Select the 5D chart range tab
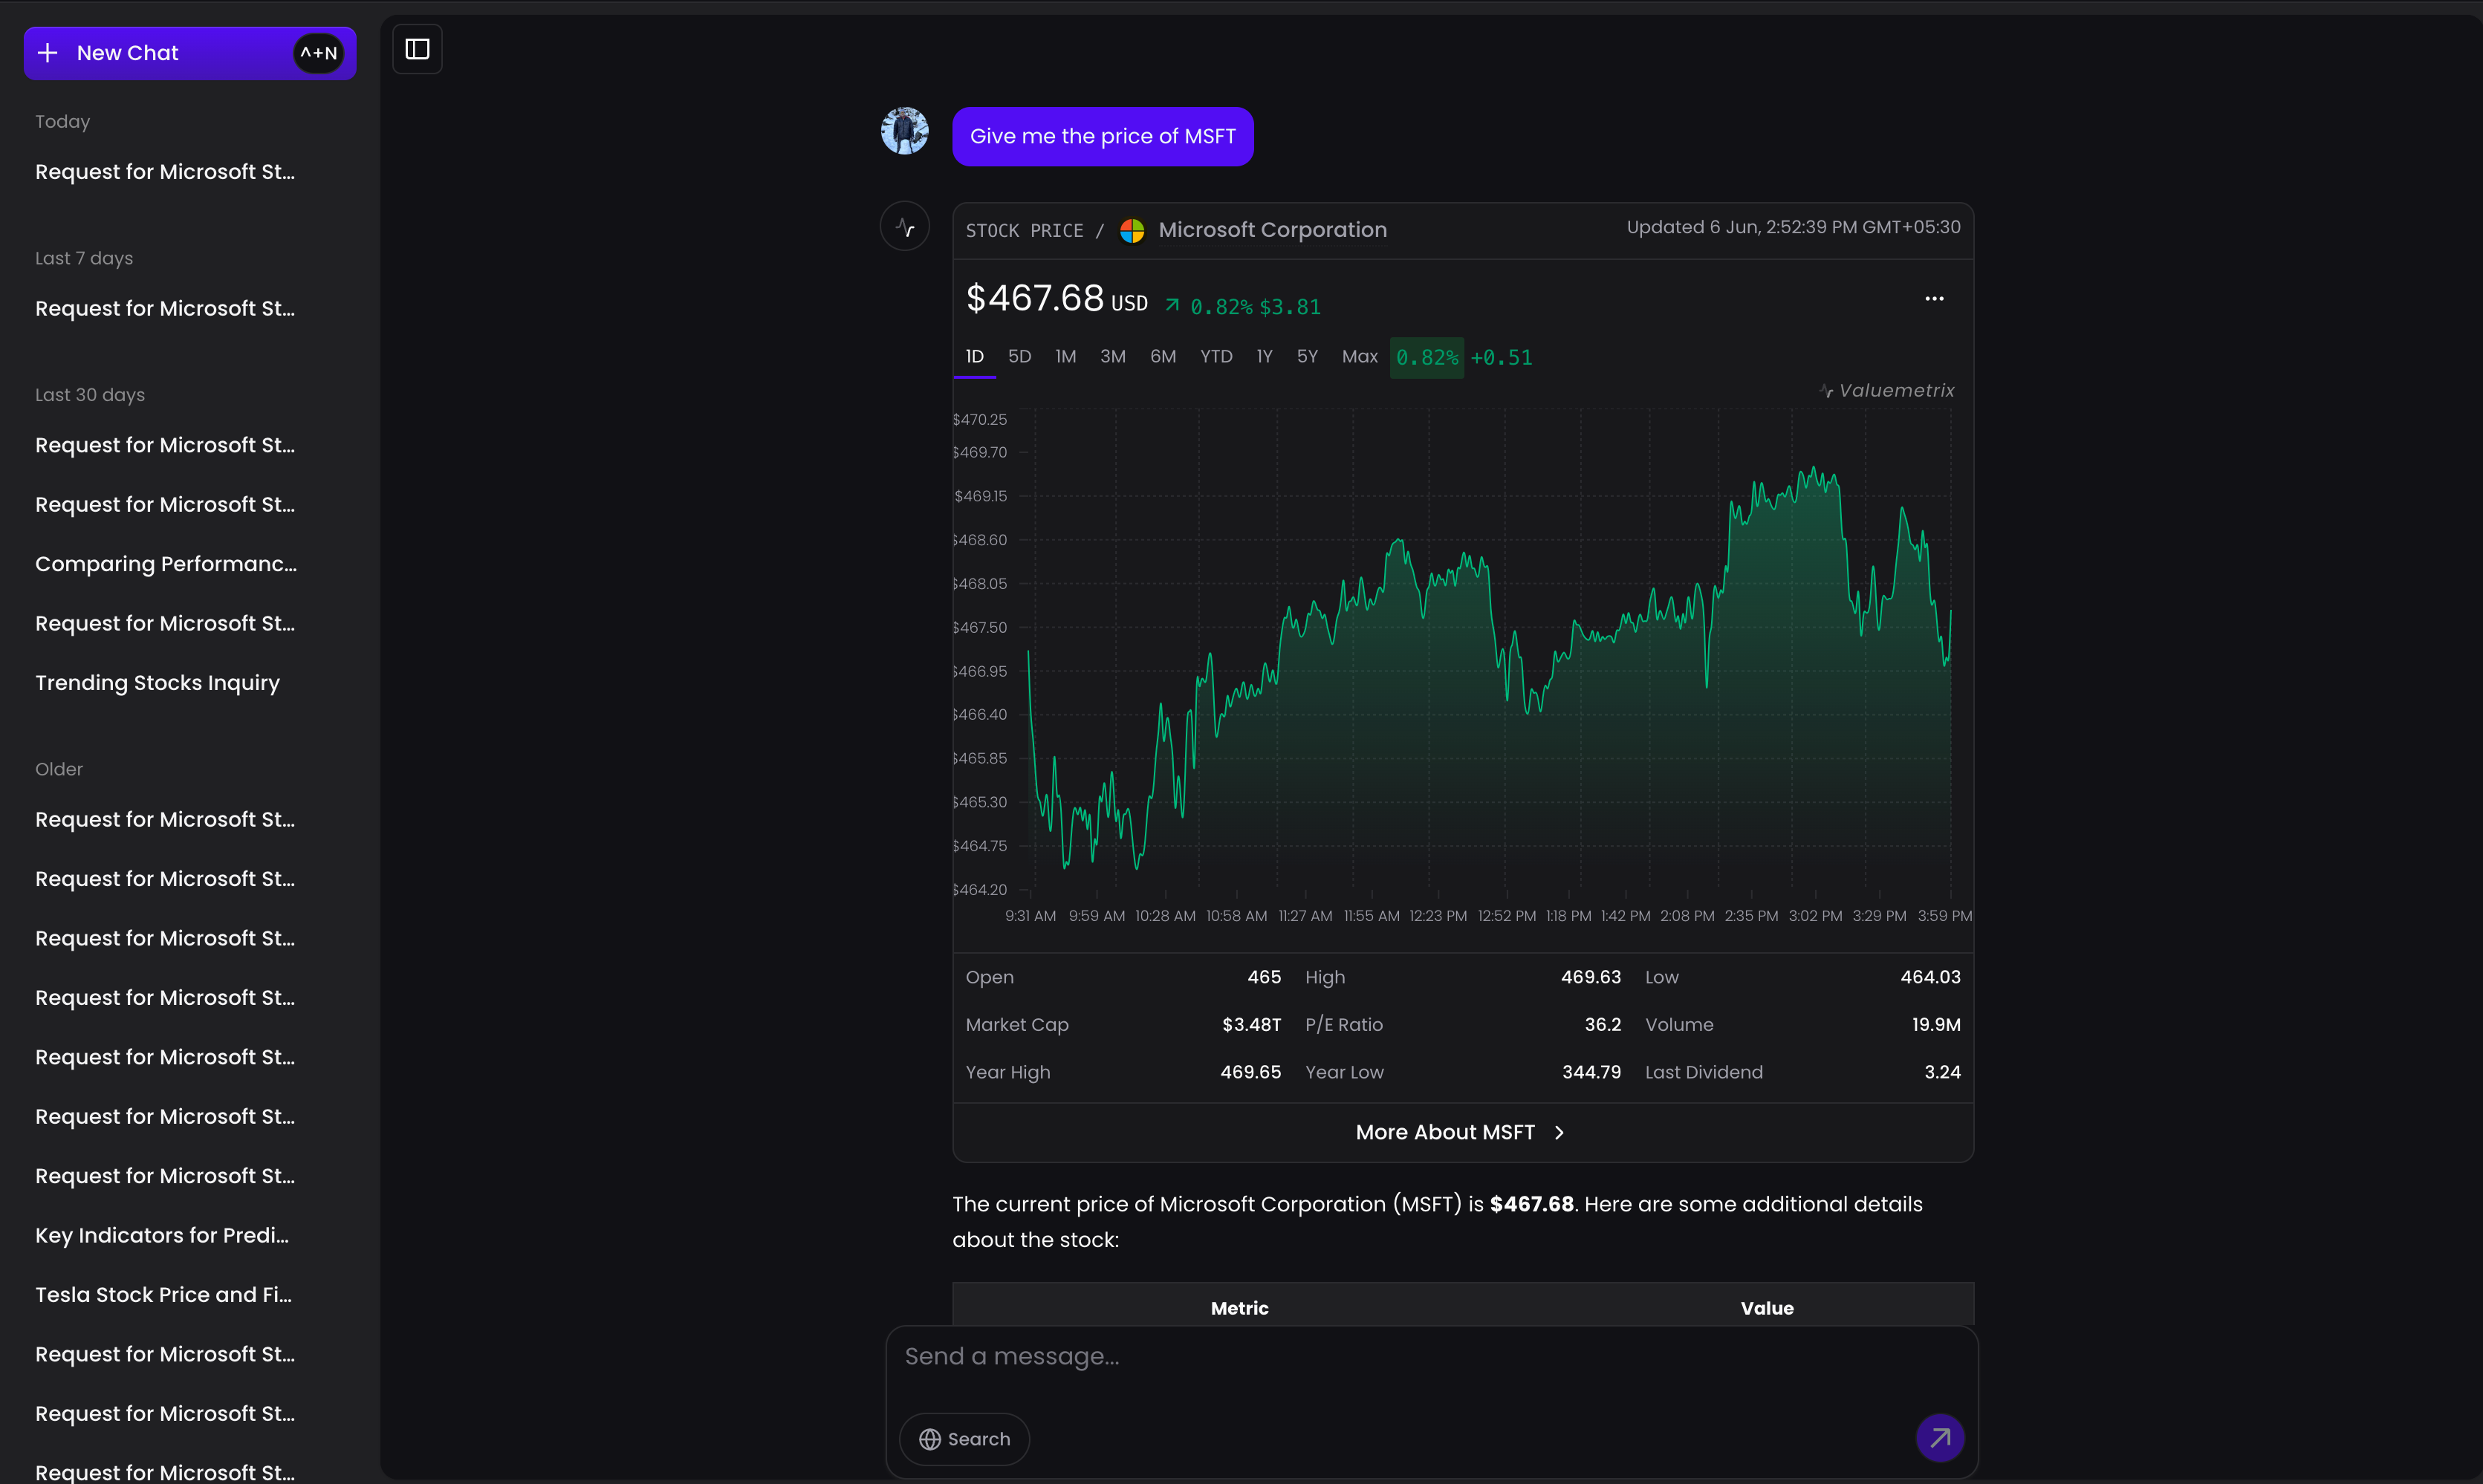The image size is (2483, 1484). [x=1019, y=357]
